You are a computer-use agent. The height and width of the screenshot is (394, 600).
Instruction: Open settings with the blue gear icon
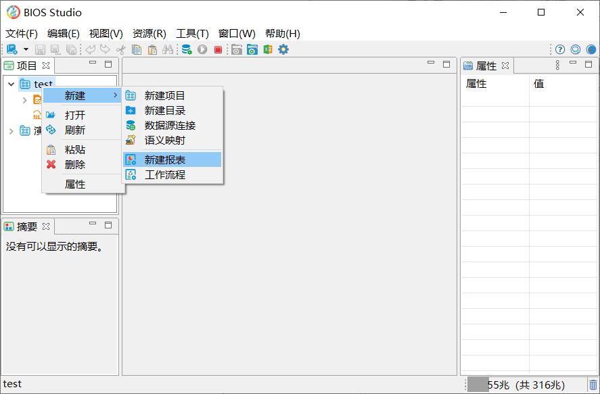283,49
